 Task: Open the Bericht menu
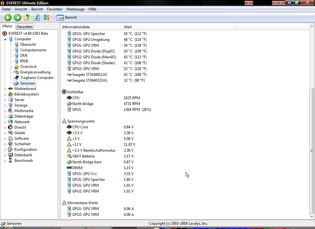[37, 9]
